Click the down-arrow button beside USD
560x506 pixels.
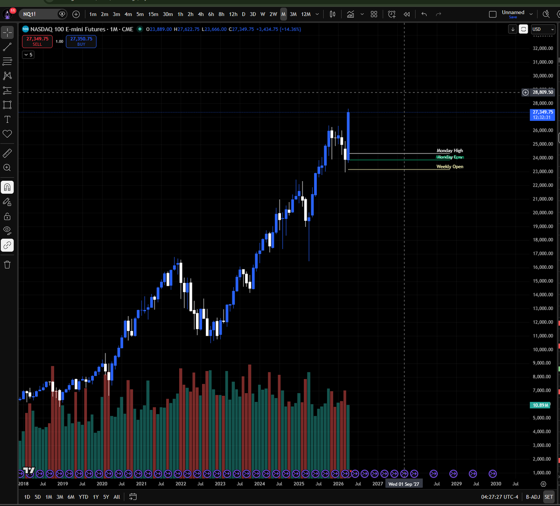(513, 29)
